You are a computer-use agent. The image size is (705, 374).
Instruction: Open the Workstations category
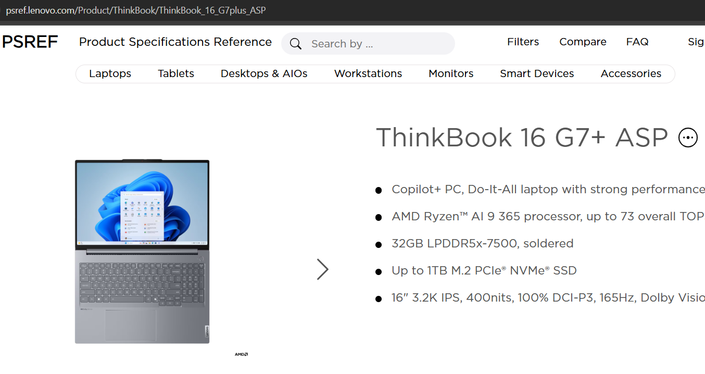pos(368,73)
